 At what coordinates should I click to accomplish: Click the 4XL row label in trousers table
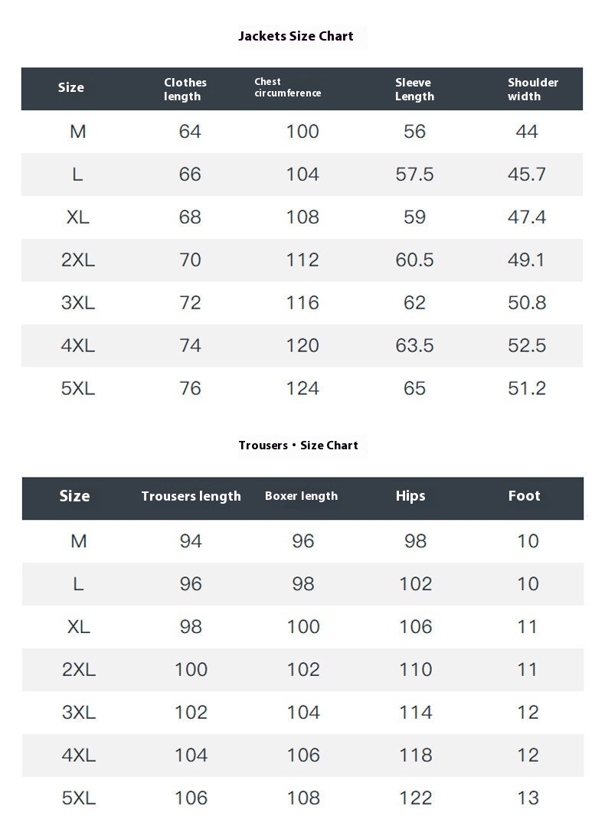[x=79, y=756]
